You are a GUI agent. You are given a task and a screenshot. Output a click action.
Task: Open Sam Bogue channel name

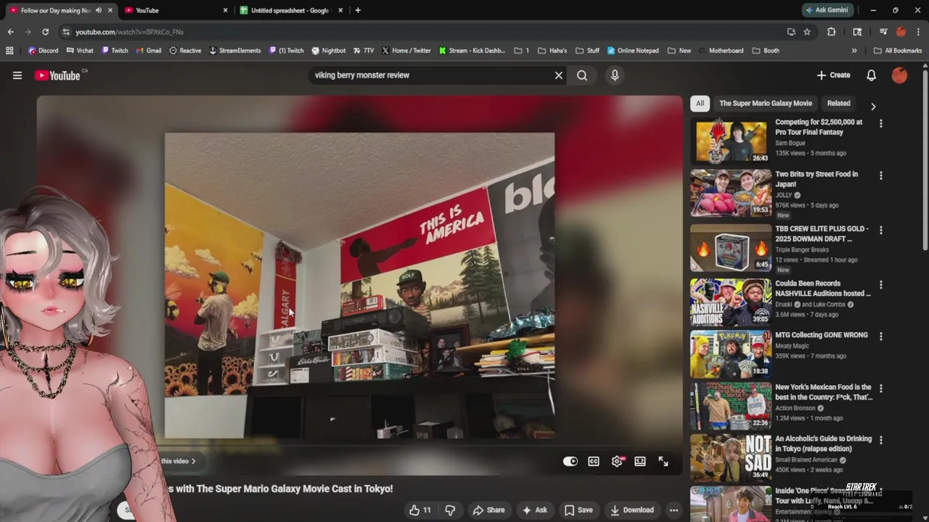(790, 143)
